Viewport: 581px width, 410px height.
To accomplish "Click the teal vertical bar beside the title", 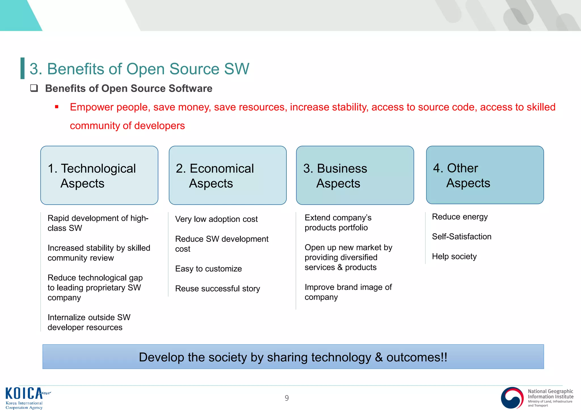I will point(22,68).
